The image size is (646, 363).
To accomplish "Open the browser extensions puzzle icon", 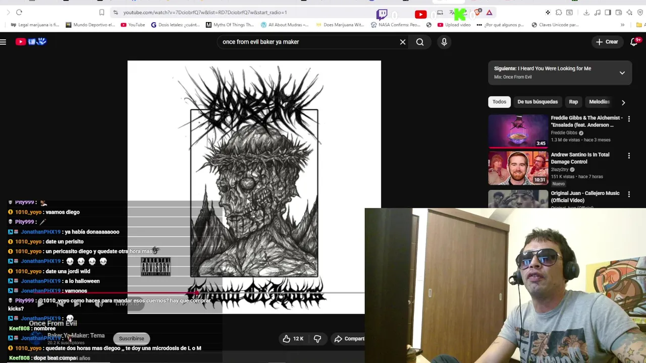I will click(x=559, y=12).
